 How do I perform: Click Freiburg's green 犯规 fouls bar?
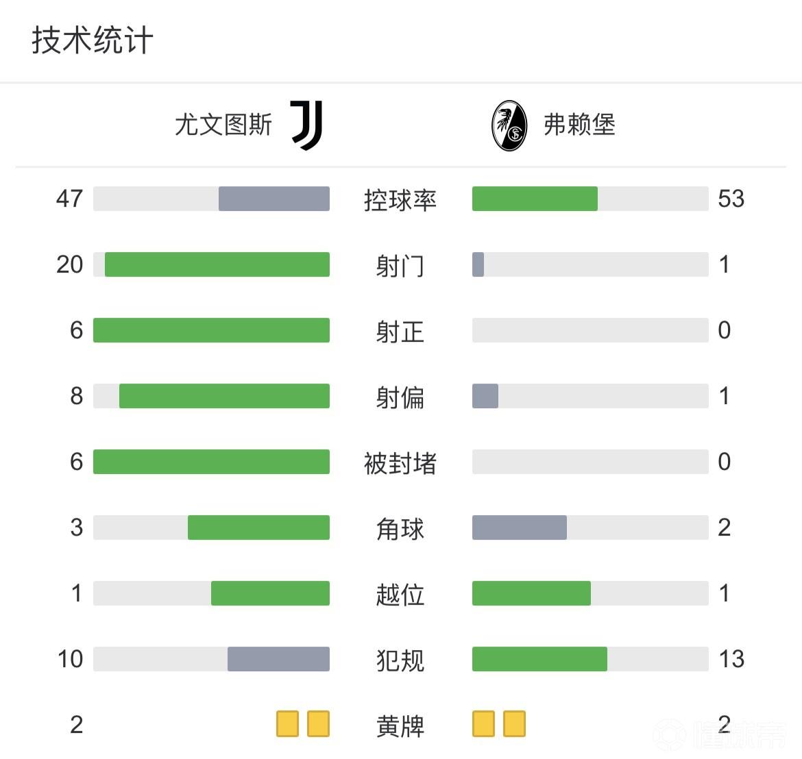(x=539, y=659)
